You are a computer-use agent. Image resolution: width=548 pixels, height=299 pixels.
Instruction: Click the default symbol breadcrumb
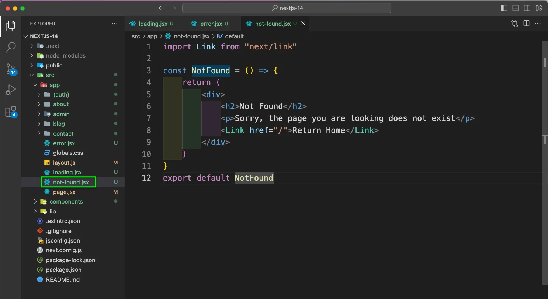(231, 36)
